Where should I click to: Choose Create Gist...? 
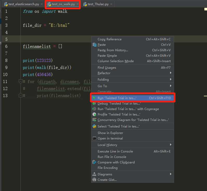132,180
